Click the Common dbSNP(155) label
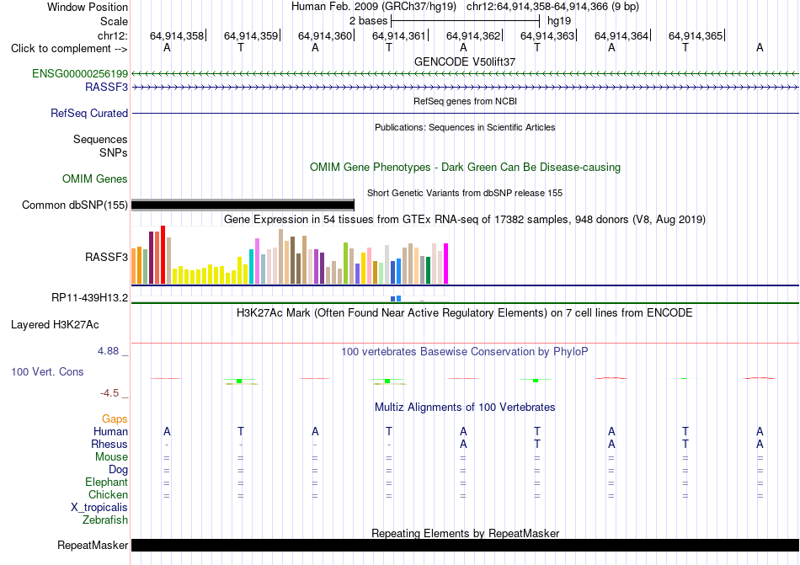 [75, 205]
